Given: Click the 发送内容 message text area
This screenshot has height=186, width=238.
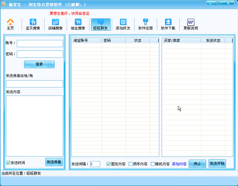Looking at the screenshot, I should (35, 126).
